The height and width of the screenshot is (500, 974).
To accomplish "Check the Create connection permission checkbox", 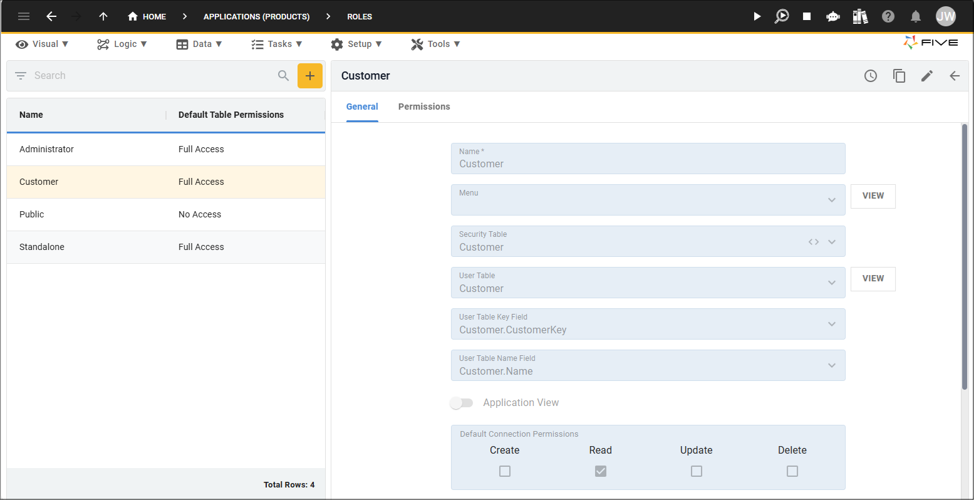I will 505,471.
